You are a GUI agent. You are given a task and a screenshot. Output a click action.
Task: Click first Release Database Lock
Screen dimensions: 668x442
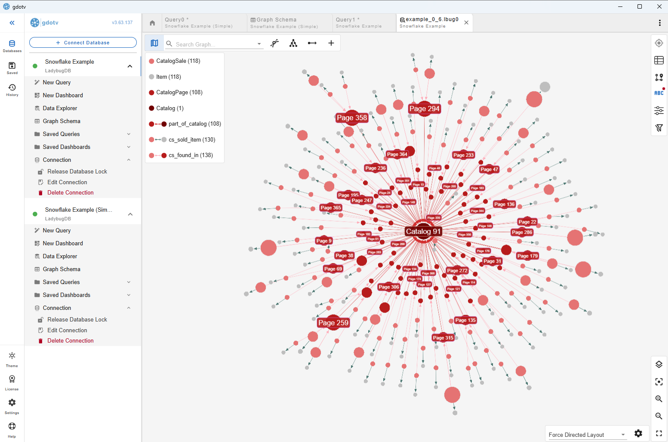pos(77,172)
